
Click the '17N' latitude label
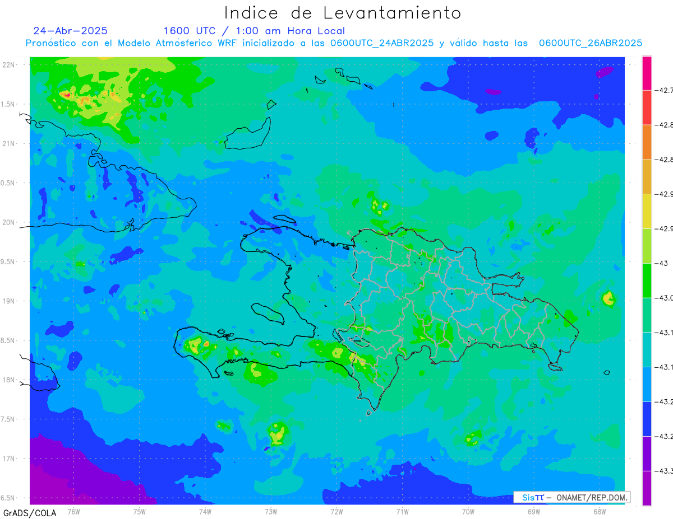point(8,459)
